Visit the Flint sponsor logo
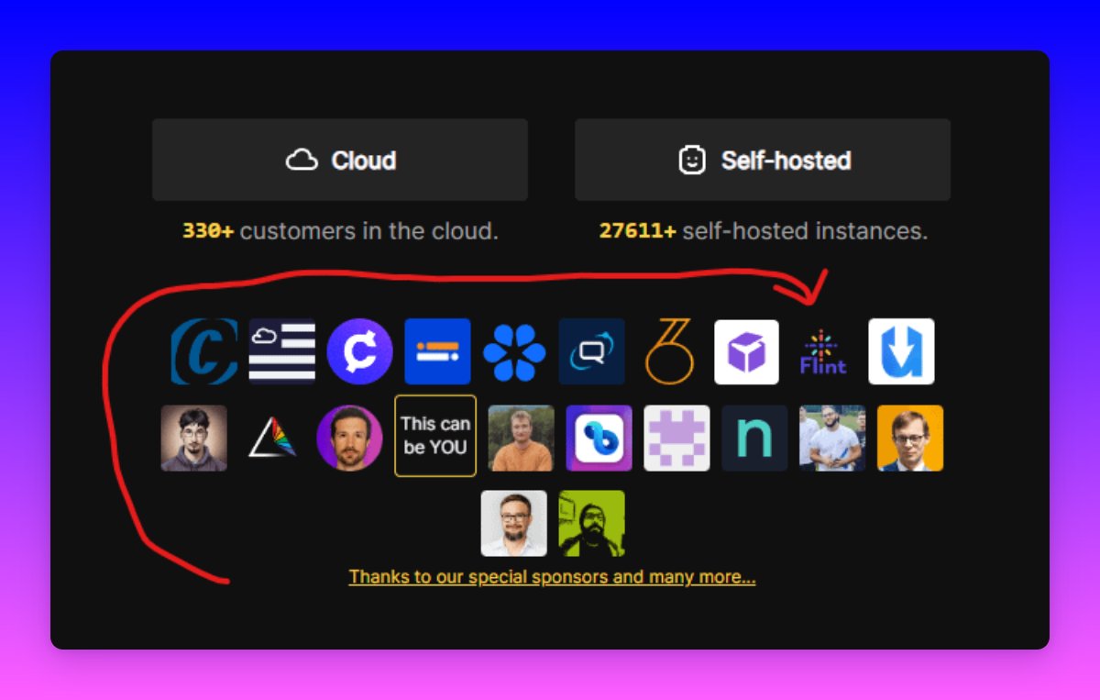 point(823,351)
